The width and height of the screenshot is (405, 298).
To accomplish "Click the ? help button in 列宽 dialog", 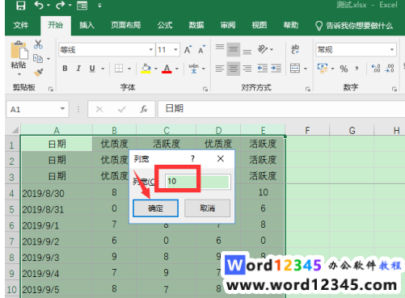I will coord(192,158).
